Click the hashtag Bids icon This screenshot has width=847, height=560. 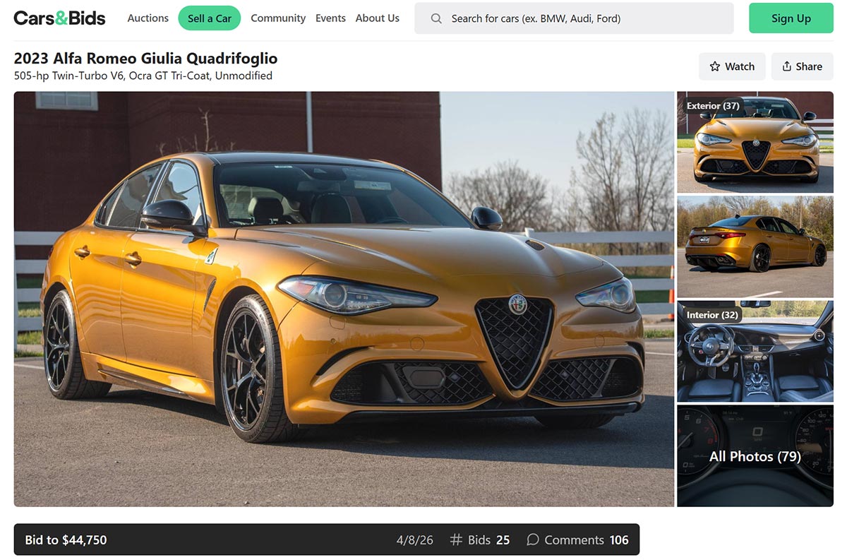(456, 540)
